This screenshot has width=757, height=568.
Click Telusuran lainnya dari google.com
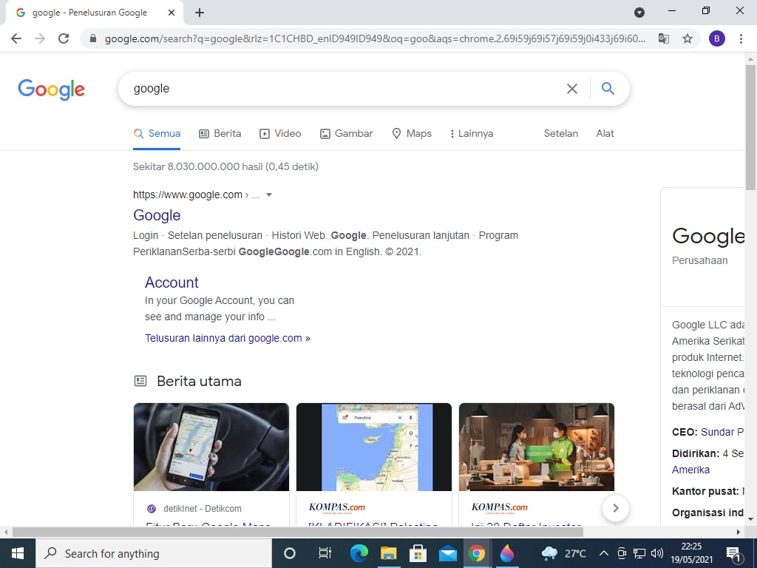click(x=228, y=339)
